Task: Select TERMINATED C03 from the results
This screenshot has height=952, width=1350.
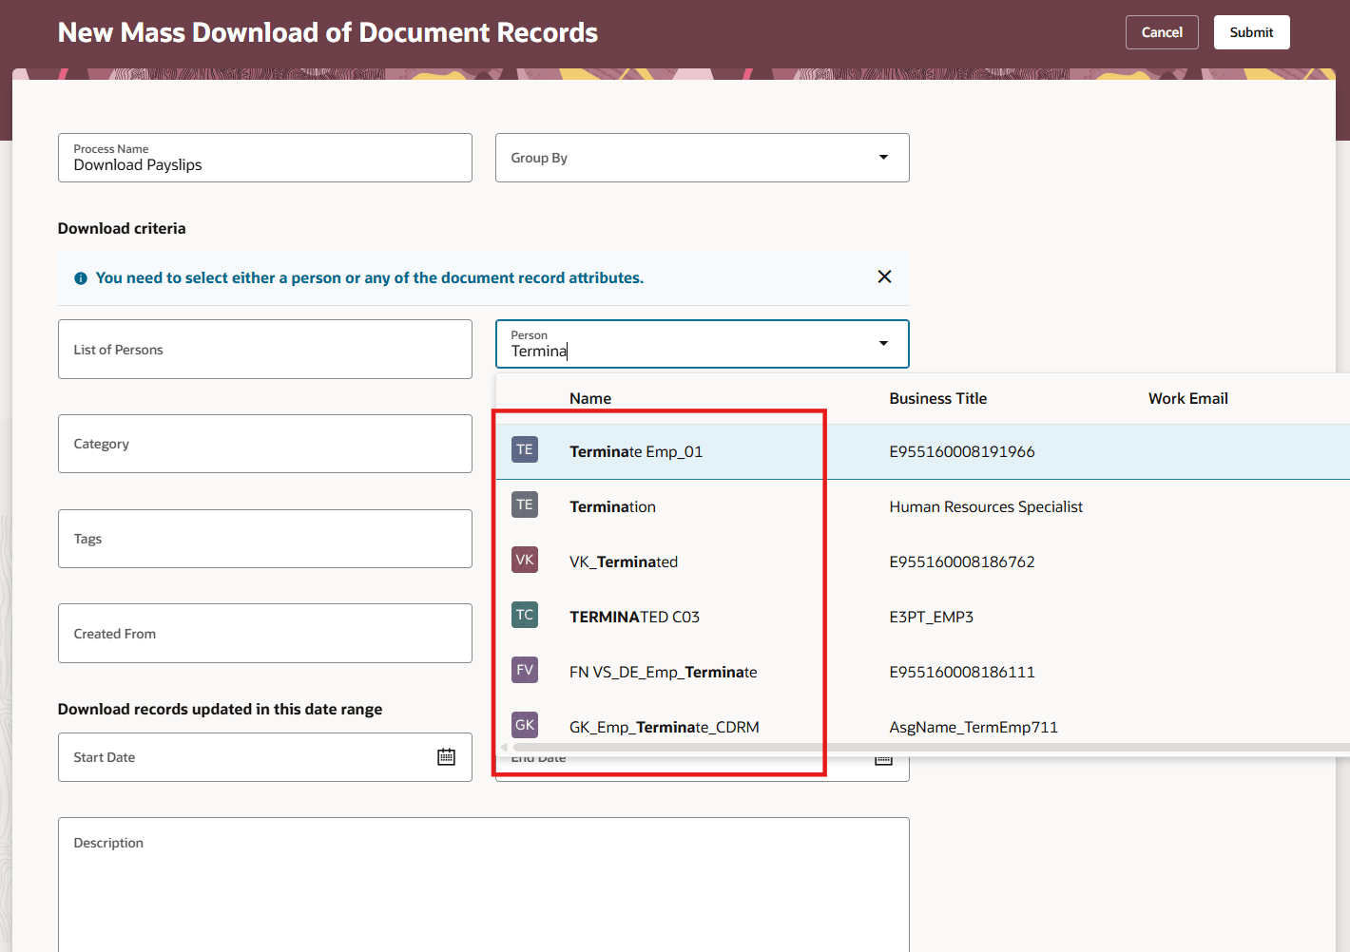Action: tap(634, 616)
